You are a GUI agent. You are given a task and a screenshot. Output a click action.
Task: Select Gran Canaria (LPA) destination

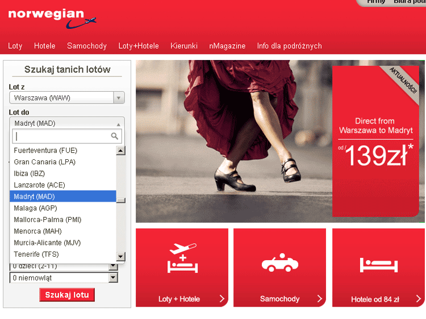pyautogui.click(x=63, y=162)
